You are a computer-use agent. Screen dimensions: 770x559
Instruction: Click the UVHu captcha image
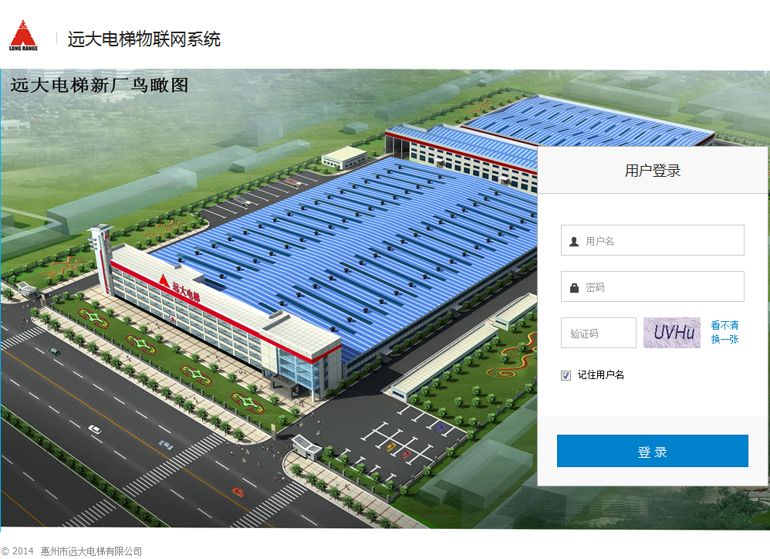[x=672, y=333]
